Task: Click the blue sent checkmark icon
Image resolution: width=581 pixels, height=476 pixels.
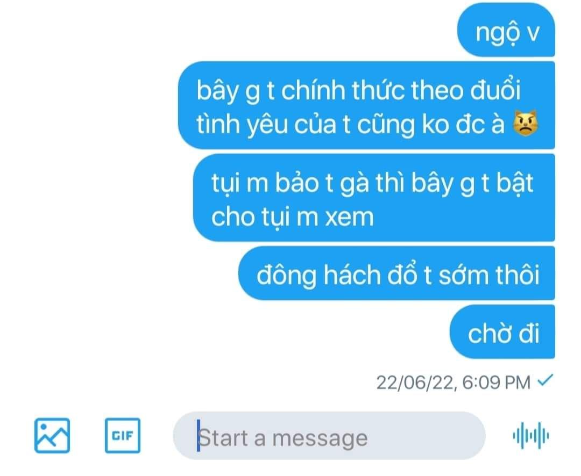Action: point(545,380)
